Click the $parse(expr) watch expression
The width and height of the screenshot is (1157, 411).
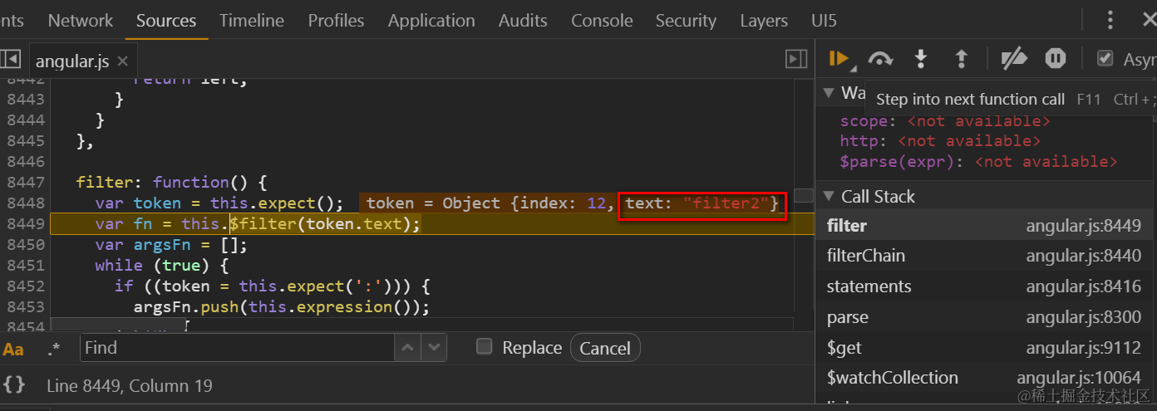tap(978, 161)
